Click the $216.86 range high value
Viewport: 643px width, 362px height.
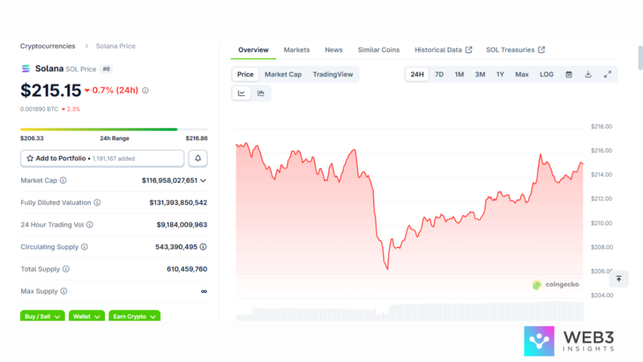(x=197, y=138)
